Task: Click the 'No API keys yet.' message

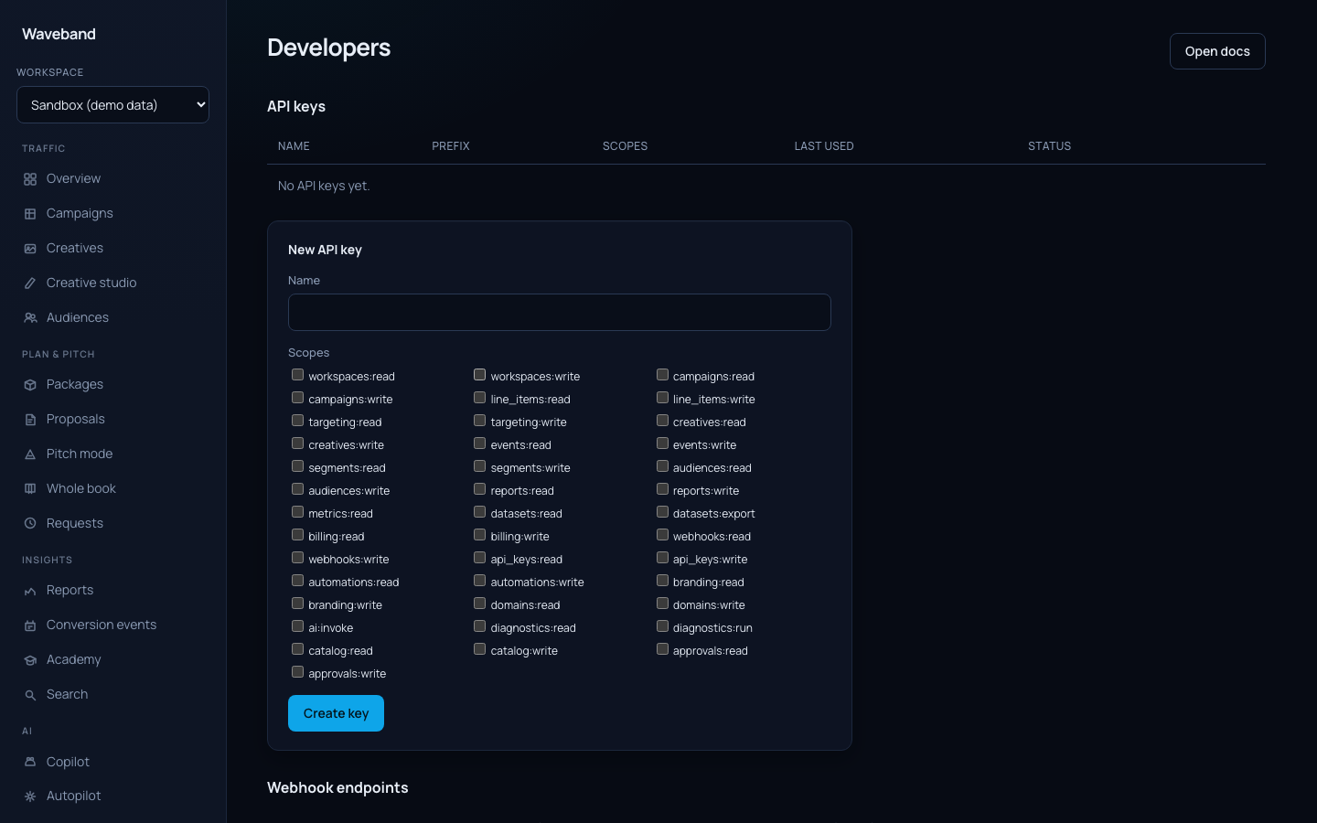Action: coord(324,186)
